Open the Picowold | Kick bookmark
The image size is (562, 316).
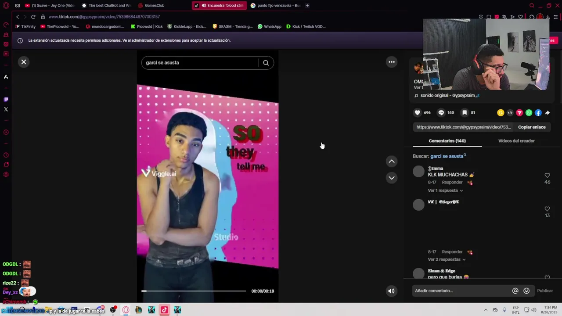(147, 26)
